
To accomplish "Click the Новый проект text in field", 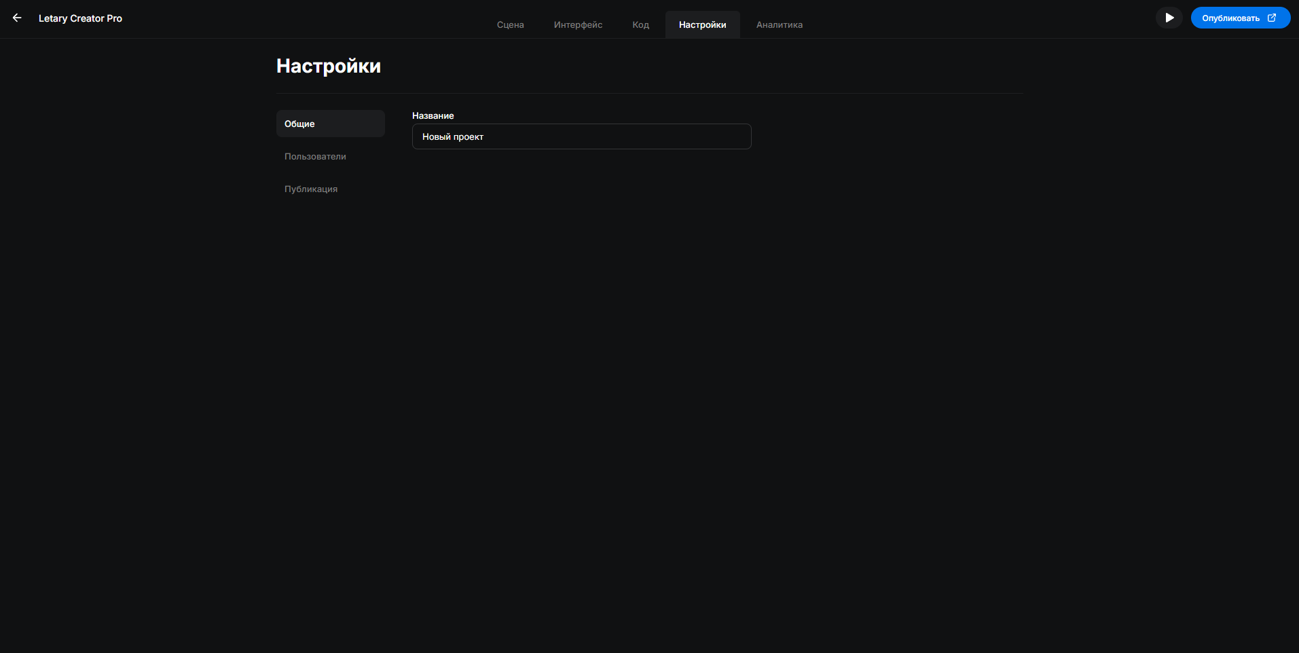I will pyautogui.click(x=453, y=137).
